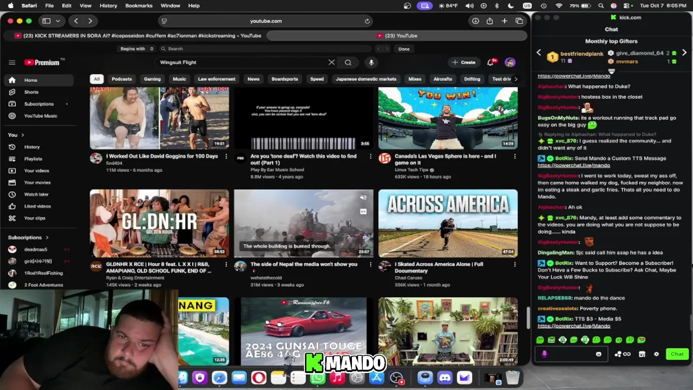Image resolution: width=693 pixels, height=390 pixels.
Task: Select the Podcasts filter chip
Action: (x=122, y=79)
